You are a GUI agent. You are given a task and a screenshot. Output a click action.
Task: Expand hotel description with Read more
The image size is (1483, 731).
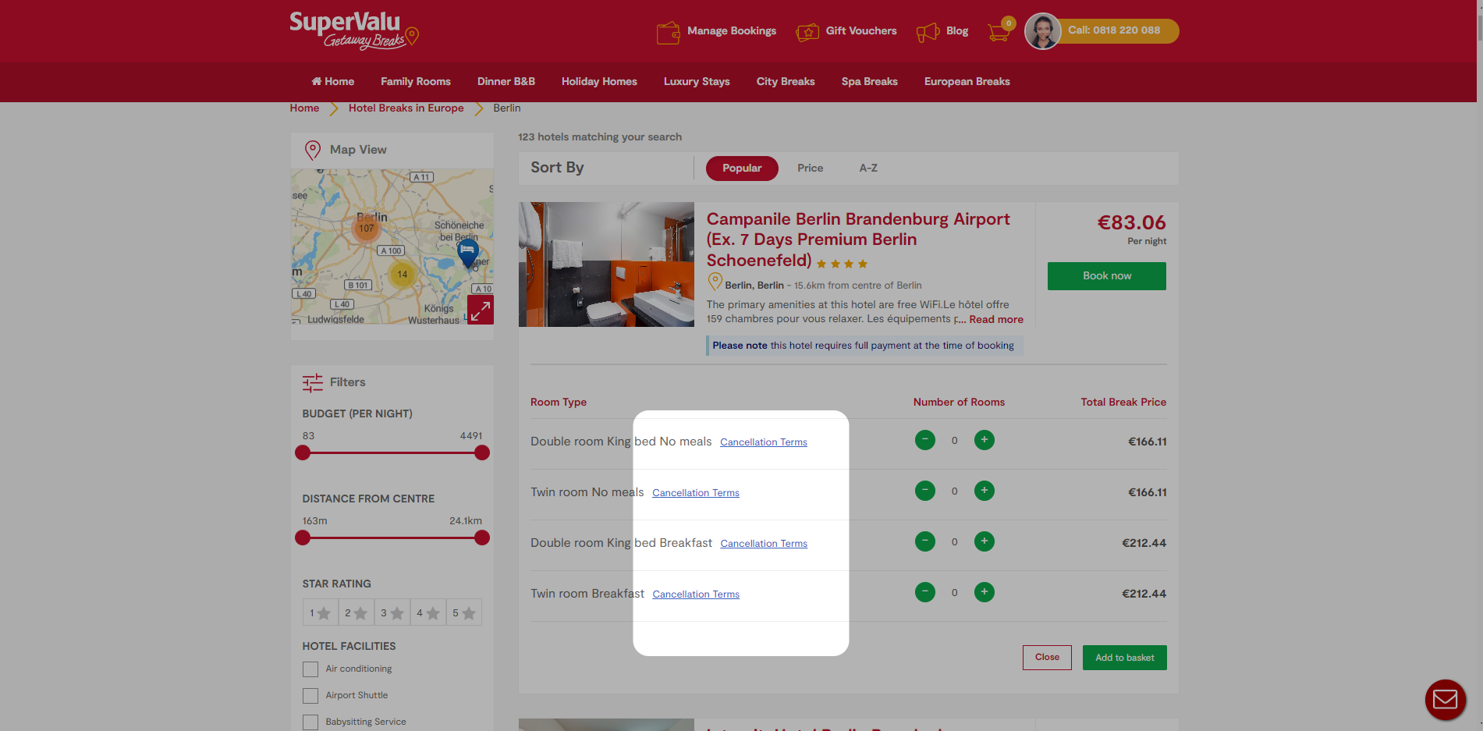[x=995, y=319]
